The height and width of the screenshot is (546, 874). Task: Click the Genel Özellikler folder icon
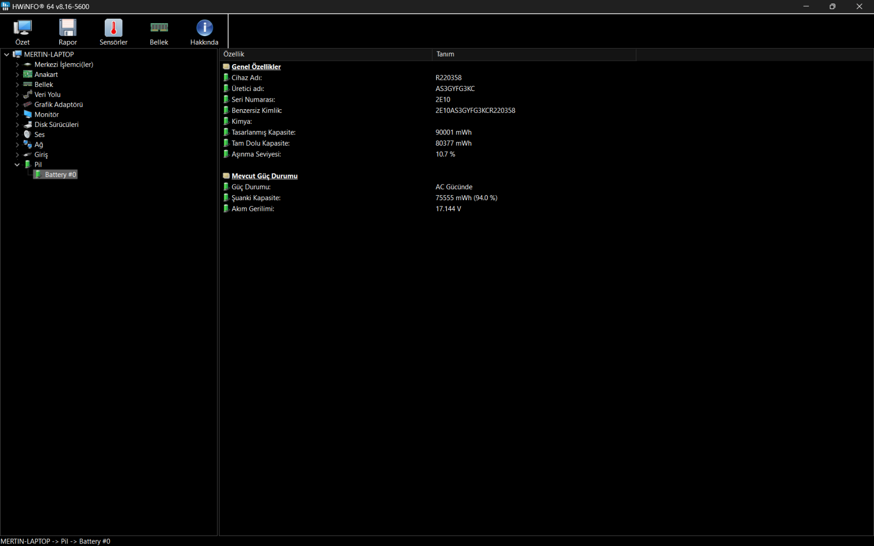(226, 66)
